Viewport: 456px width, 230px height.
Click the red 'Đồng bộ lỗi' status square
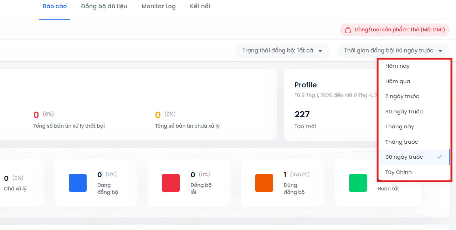(171, 183)
